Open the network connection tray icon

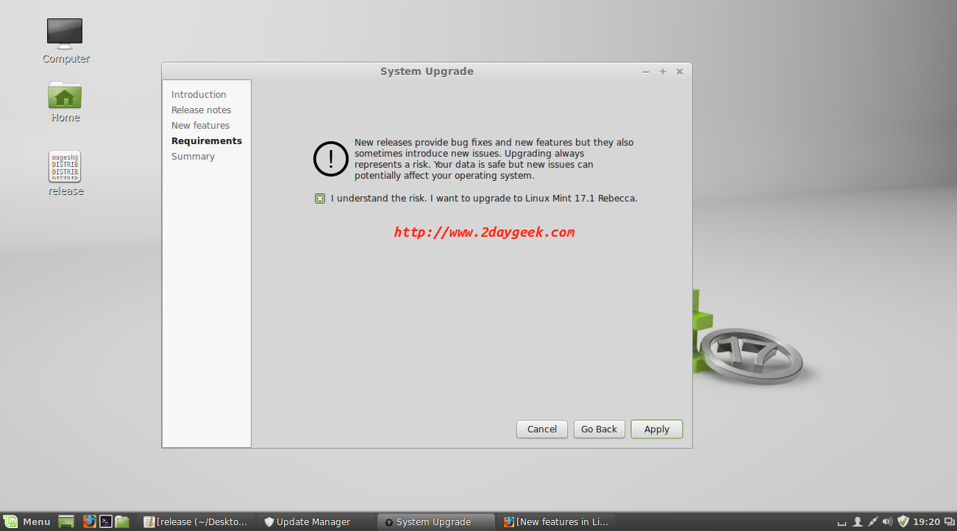(872, 522)
